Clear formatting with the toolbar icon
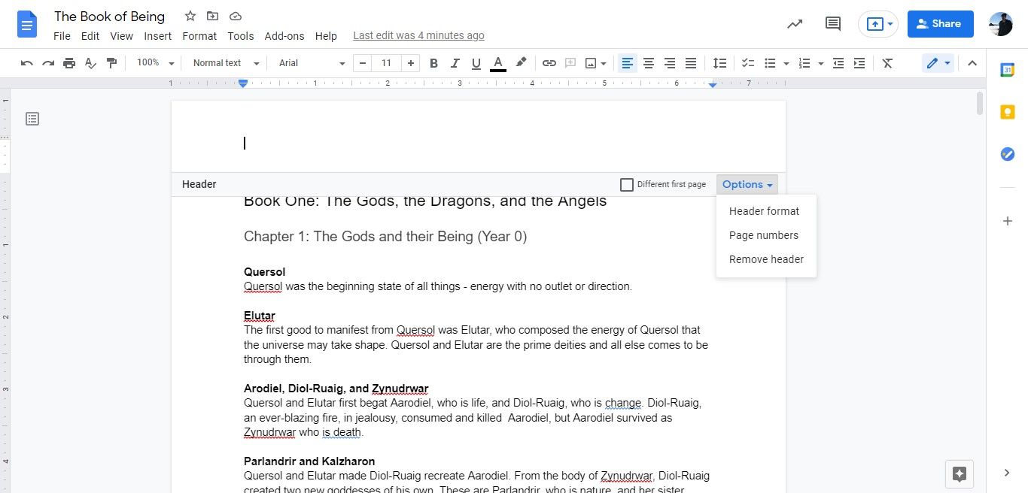This screenshot has width=1028, height=493. [887, 63]
